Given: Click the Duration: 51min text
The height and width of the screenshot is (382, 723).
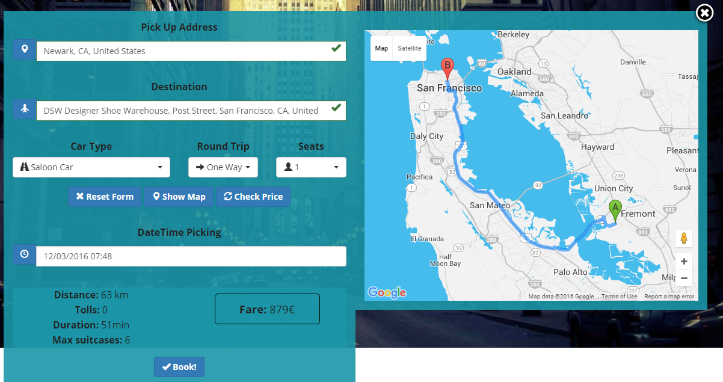Looking at the screenshot, I should (91, 325).
